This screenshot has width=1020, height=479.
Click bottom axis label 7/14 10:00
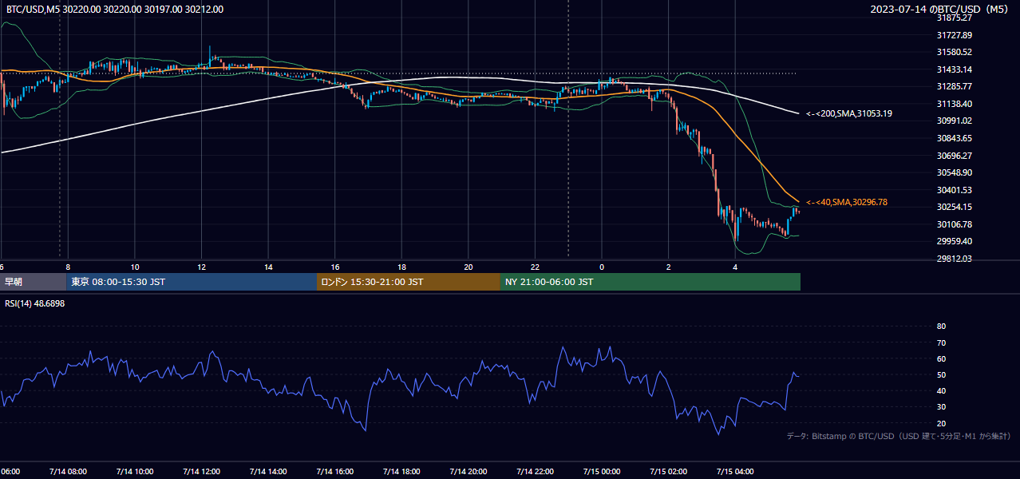click(x=134, y=472)
